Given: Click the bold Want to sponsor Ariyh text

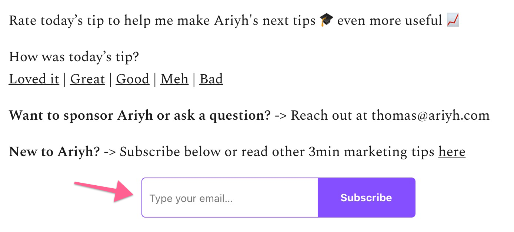Looking at the screenshot, I should 140,116.
